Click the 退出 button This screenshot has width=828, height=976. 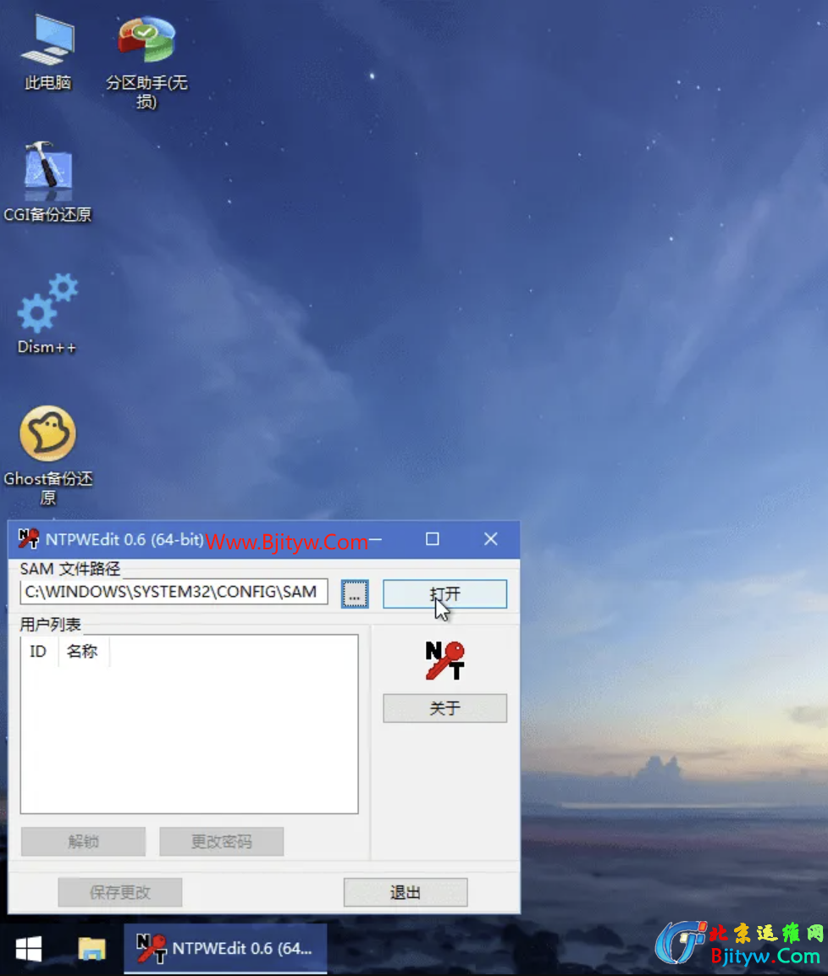pos(405,892)
